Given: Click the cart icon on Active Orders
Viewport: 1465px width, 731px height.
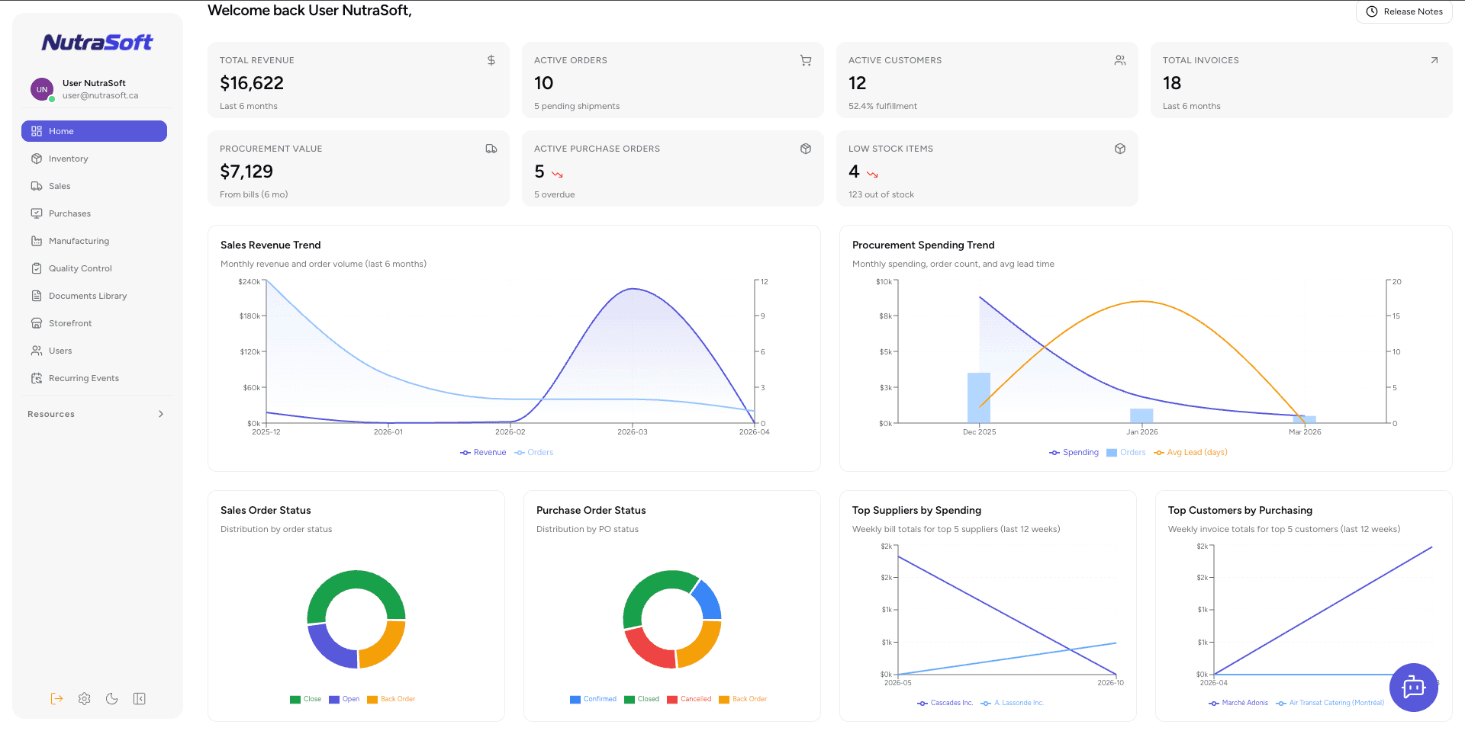Looking at the screenshot, I should (x=806, y=60).
